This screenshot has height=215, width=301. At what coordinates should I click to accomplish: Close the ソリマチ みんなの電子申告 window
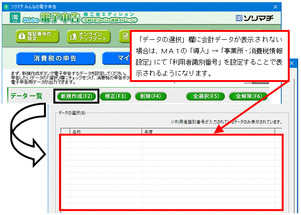point(275,7)
